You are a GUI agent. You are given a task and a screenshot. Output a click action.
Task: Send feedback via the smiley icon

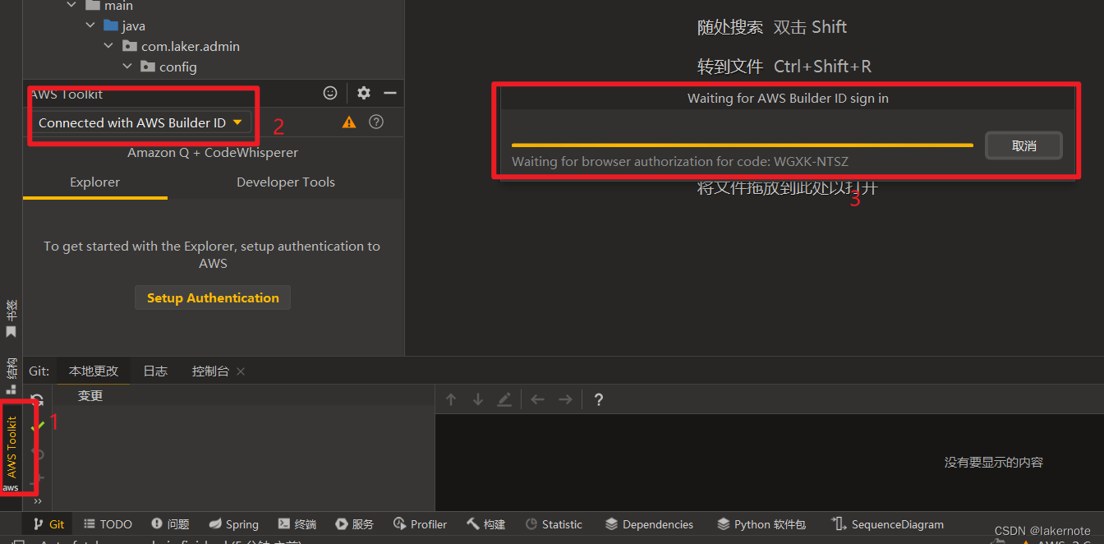tap(330, 94)
